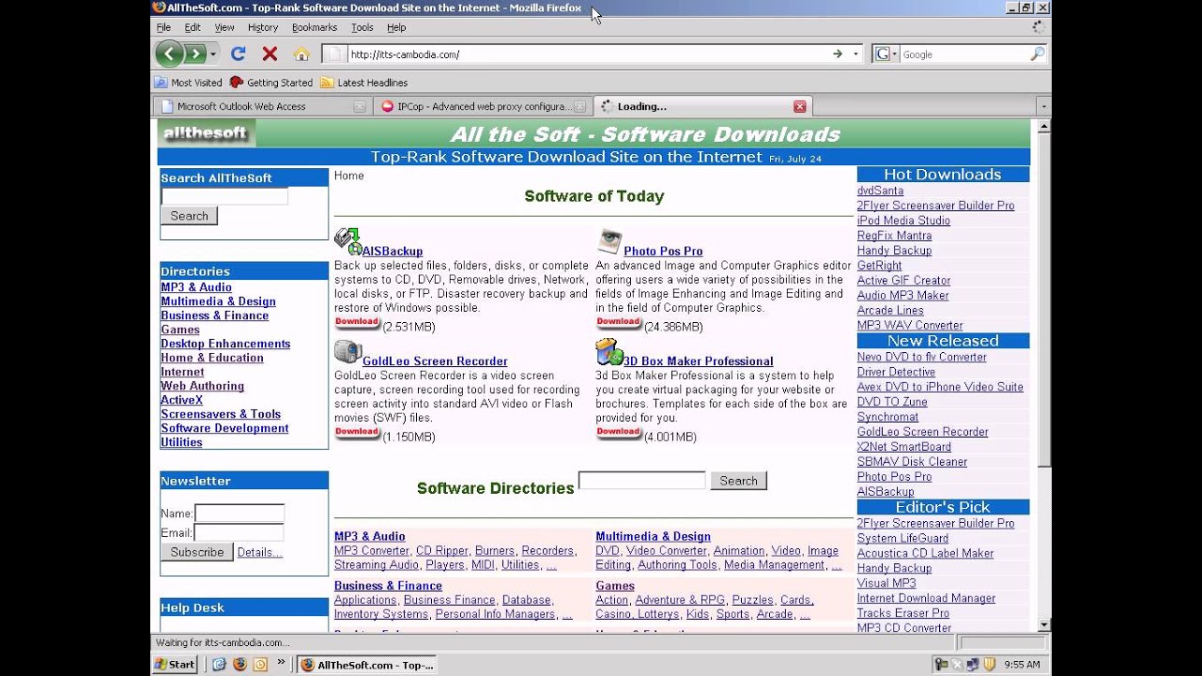The width and height of the screenshot is (1202, 676).
Task: Click the green Go arrow in address bar
Action: click(x=838, y=54)
